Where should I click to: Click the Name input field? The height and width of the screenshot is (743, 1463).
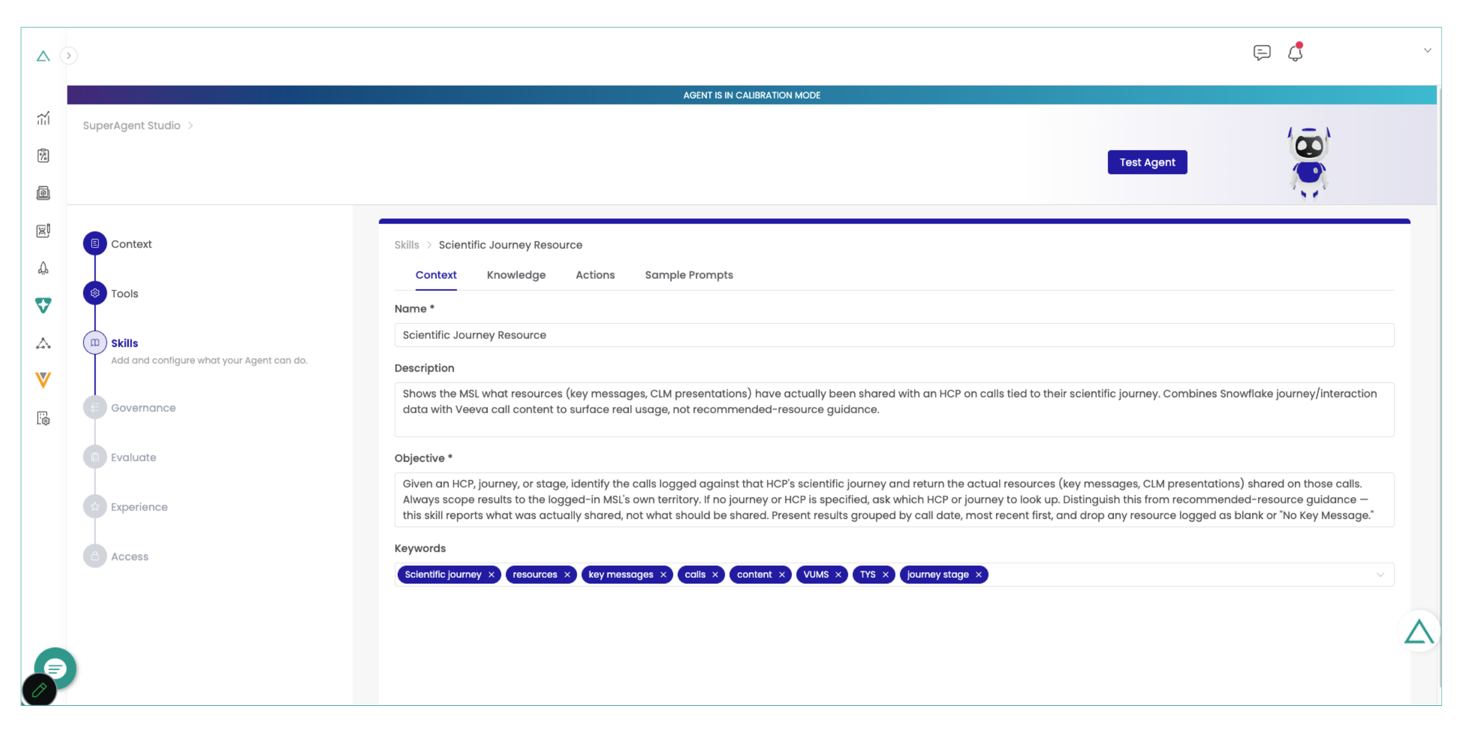click(x=894, y=335)
